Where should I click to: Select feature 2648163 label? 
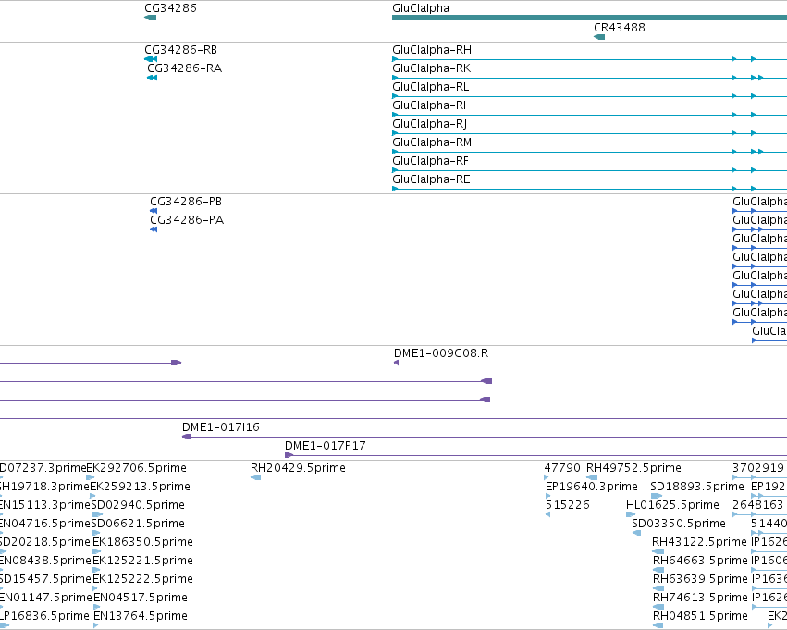[758, 505]
